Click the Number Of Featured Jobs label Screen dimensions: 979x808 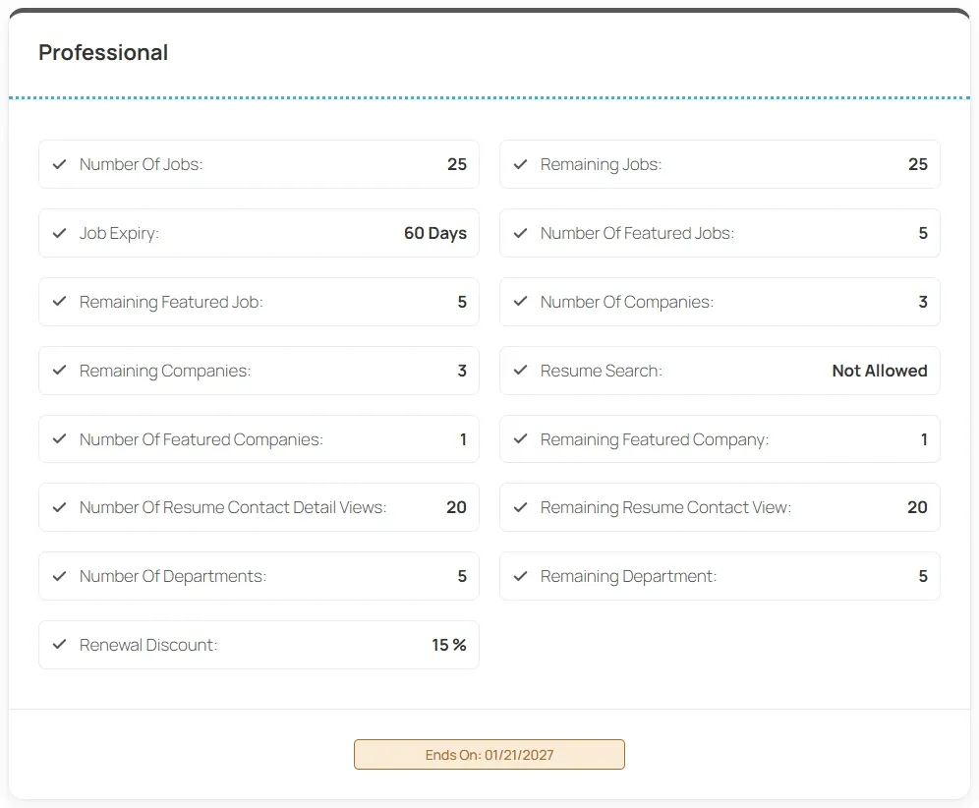coord(637,233)
